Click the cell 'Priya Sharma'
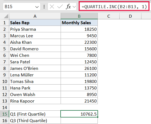This screenshot has height=124, width=151. click(35, 29)
